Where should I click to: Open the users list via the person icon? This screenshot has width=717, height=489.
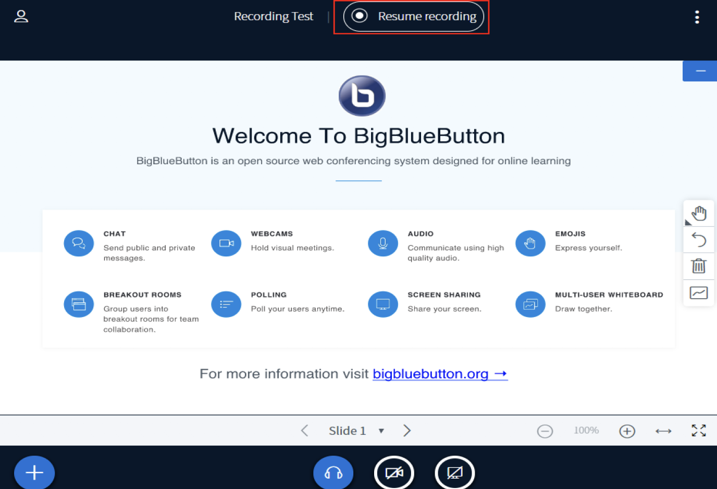[21, 16]
